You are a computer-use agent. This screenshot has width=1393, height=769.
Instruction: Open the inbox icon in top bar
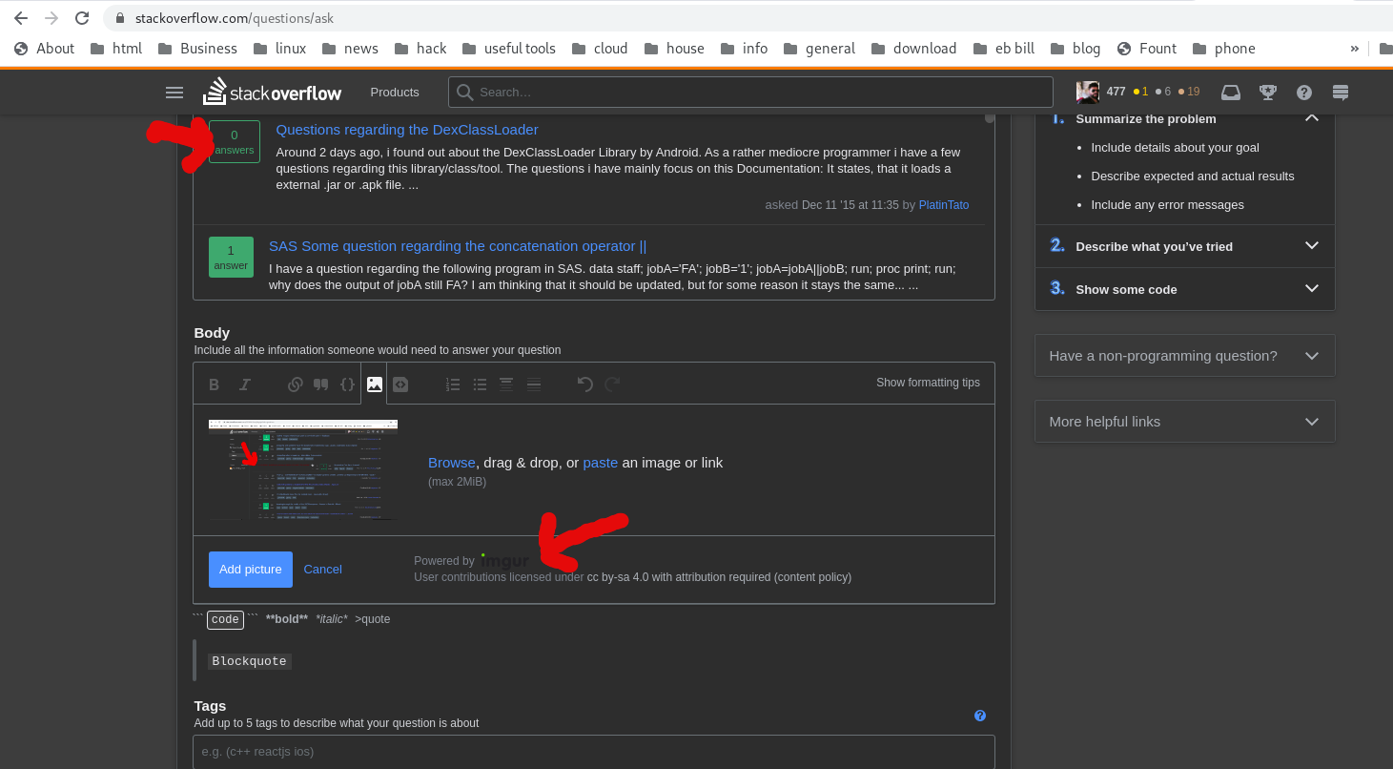[x=1231, y=93]
